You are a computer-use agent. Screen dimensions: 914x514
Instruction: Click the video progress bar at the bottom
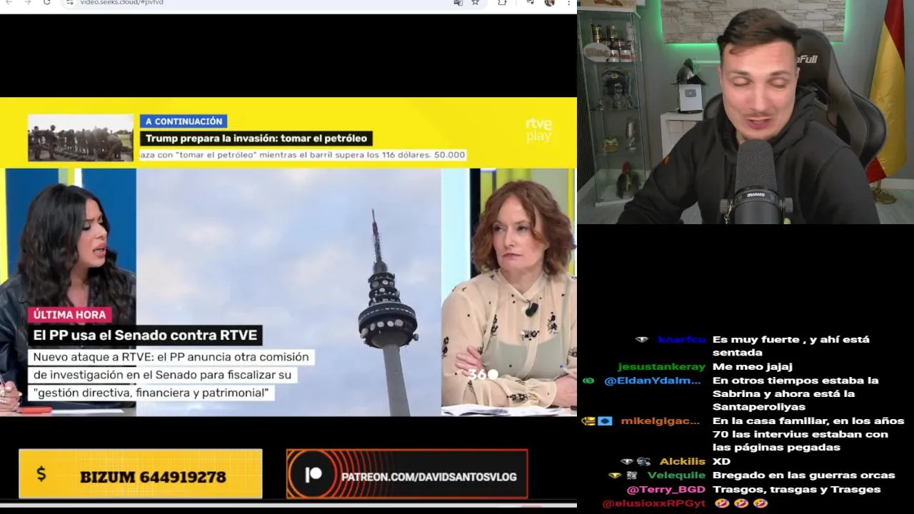(x=288, y=505)
